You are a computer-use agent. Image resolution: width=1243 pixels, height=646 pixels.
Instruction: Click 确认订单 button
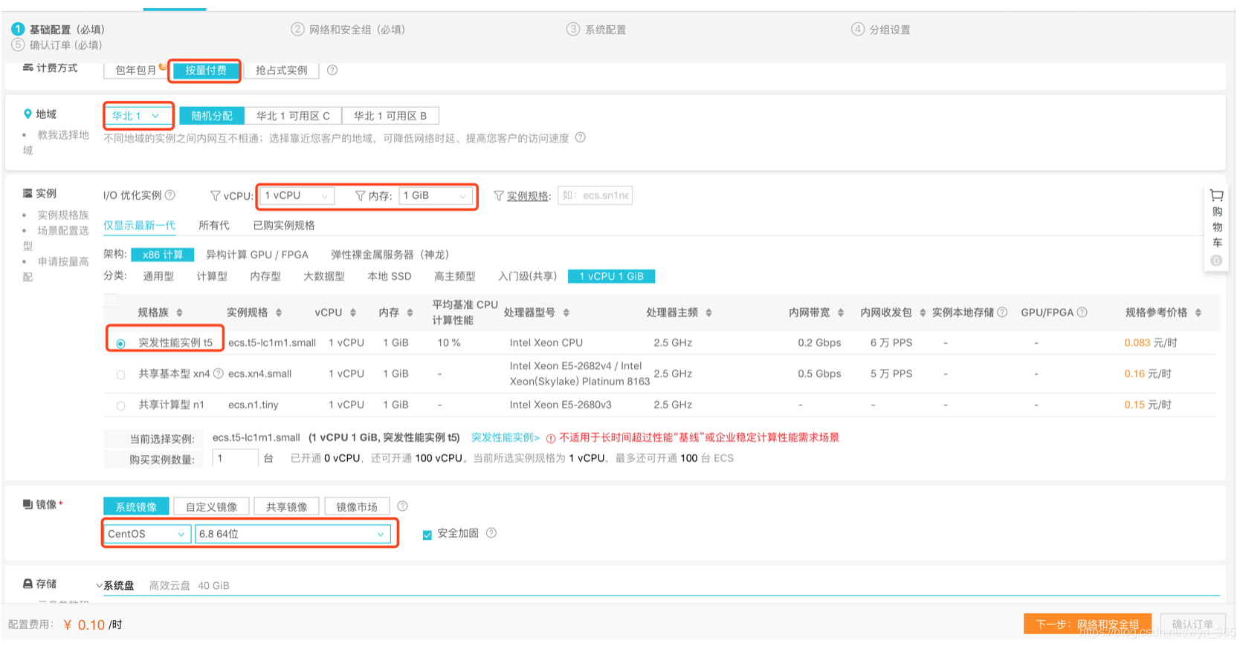click(1192, 624)
